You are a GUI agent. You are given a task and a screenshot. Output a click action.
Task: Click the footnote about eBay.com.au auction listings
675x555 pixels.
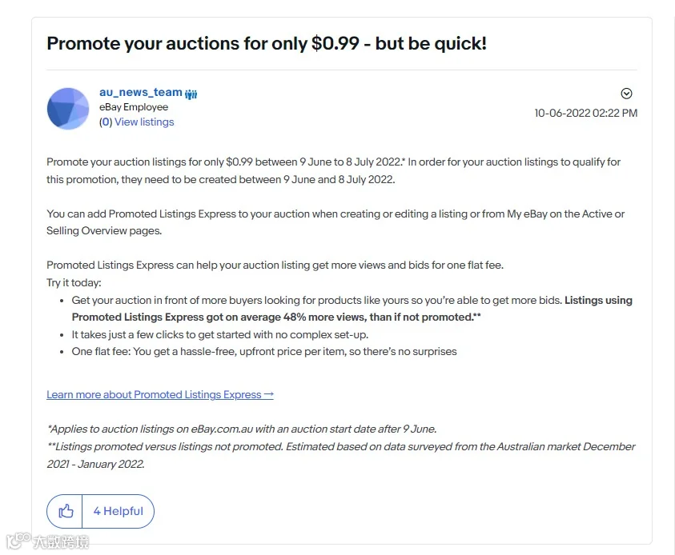pyautogui.click(x=242, y=429)
